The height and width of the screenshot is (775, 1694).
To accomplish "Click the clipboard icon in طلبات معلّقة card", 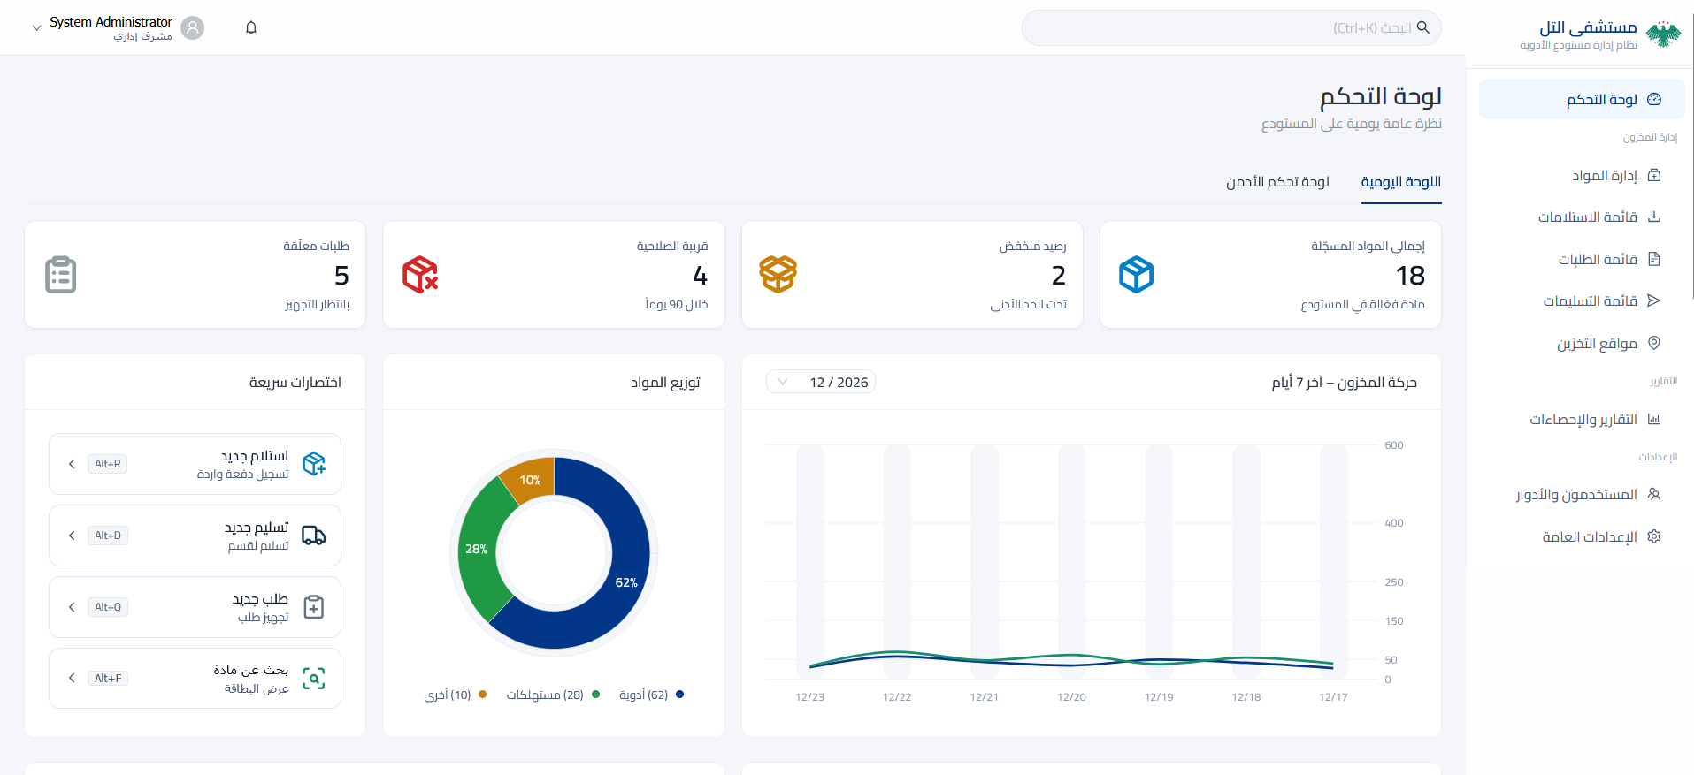I will click(x=61, y=275).
